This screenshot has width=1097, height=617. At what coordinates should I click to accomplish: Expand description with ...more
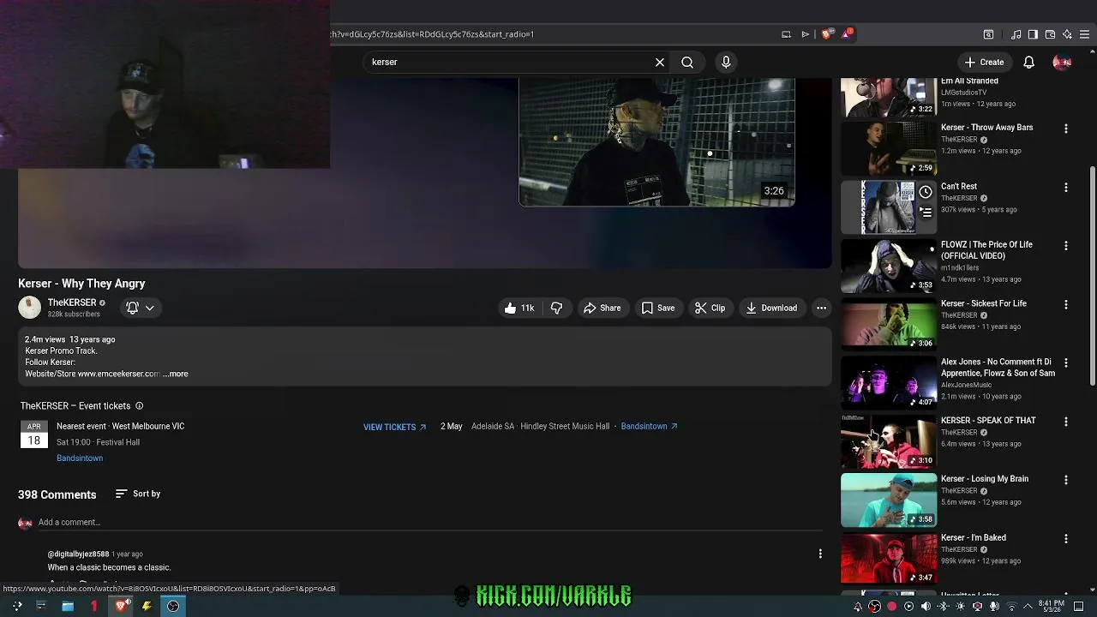[x=176, y=374]
